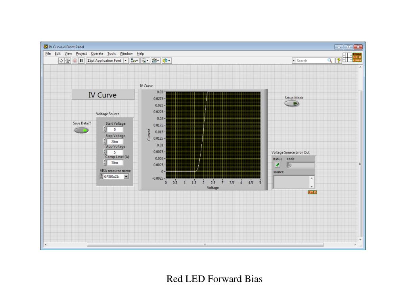Click the horizontal scrollbar right arrow
The image size is (406, 304).
point(355,245)
